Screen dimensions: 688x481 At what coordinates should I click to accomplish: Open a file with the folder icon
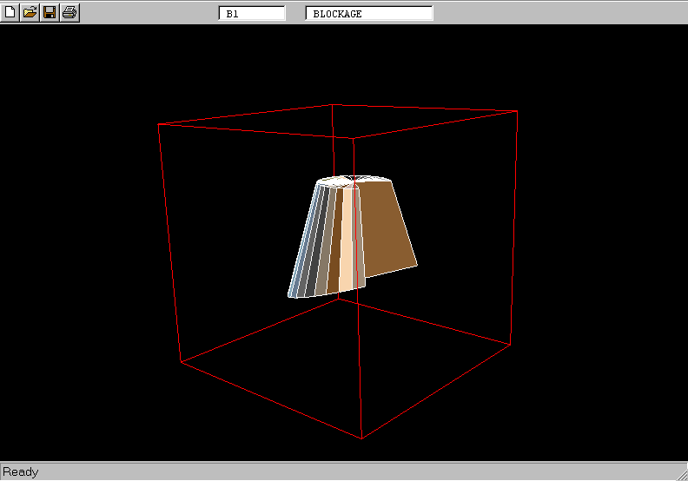coord(30,12)
